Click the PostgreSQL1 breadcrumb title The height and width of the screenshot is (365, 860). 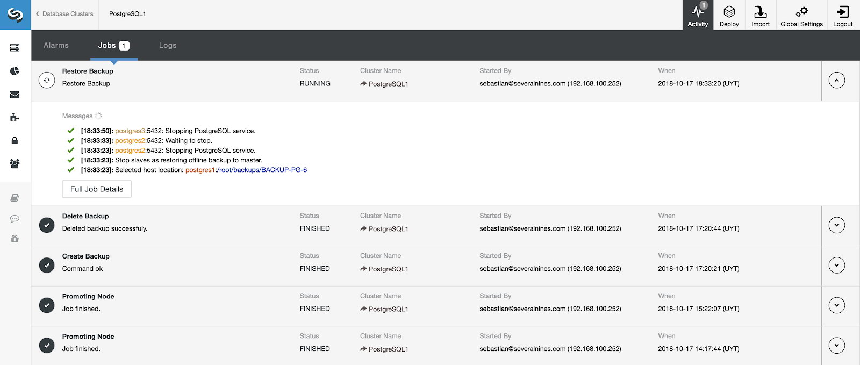(127, 14)
